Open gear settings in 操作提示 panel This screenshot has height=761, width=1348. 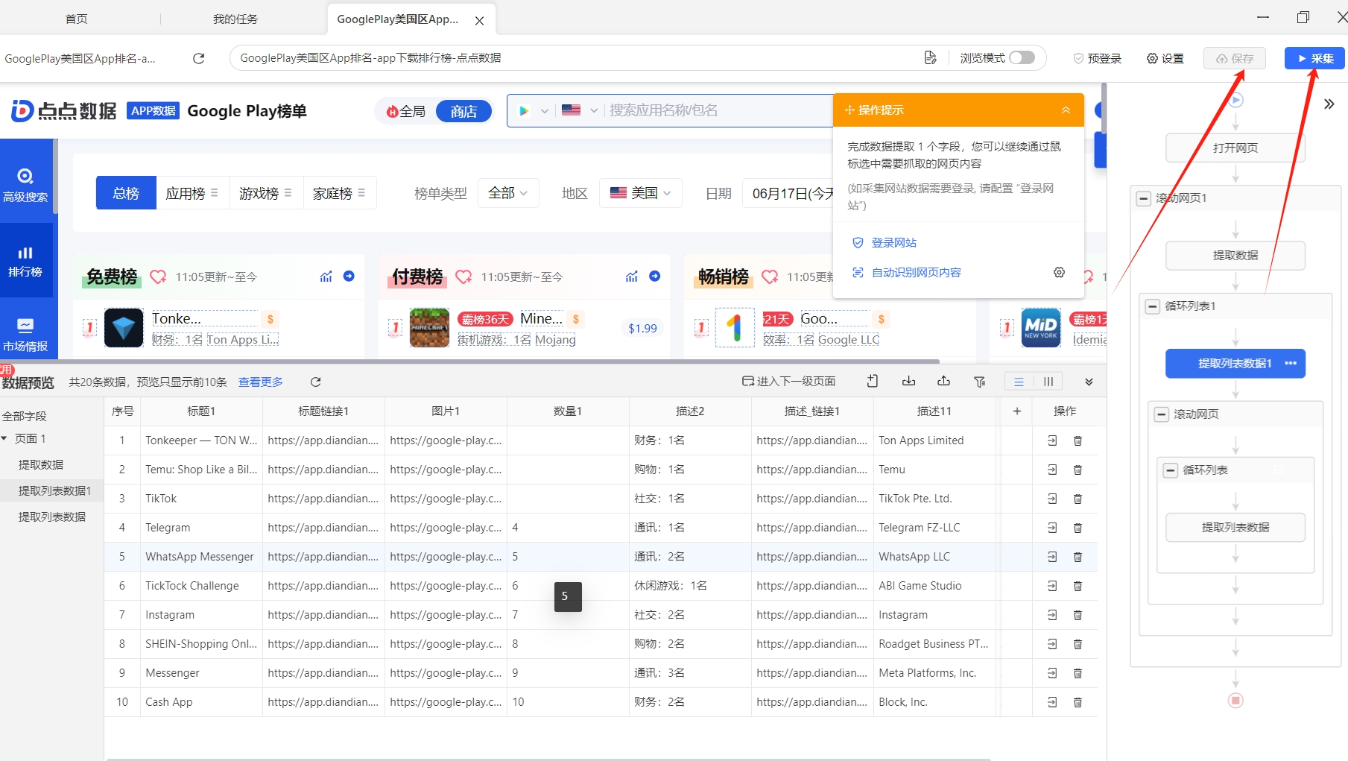(x=1059, y=273)
